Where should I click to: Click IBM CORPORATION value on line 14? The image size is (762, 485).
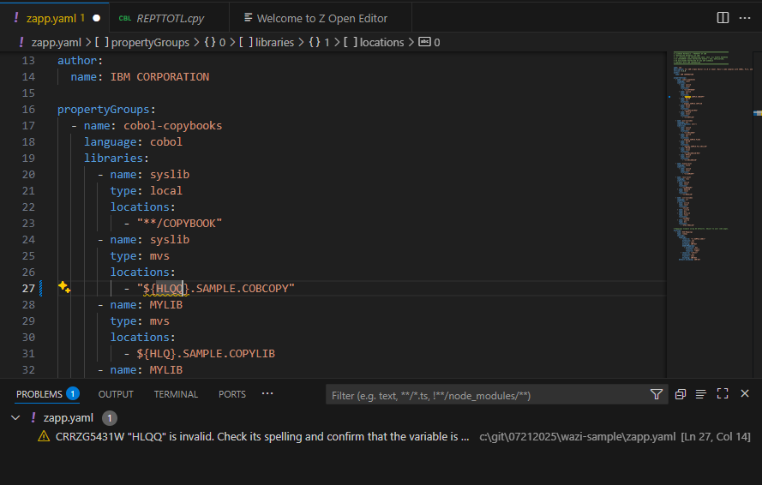coord(159,77)
